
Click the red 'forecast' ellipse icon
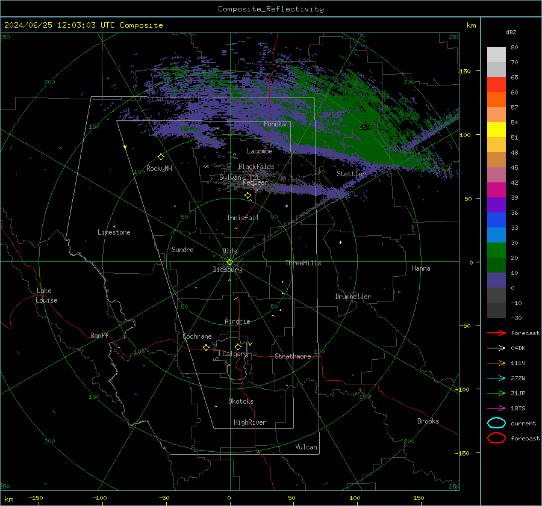click(496, 438)
